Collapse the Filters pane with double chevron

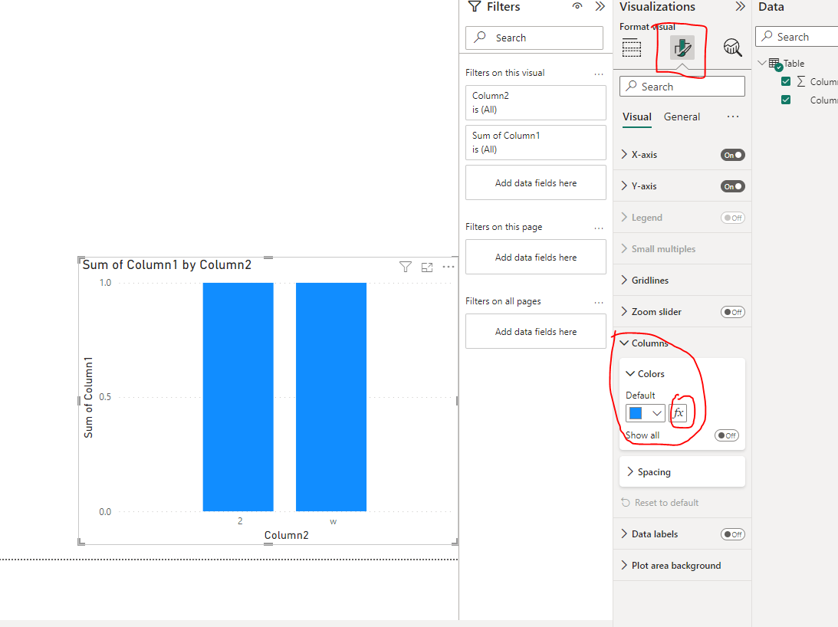point(600,6)
